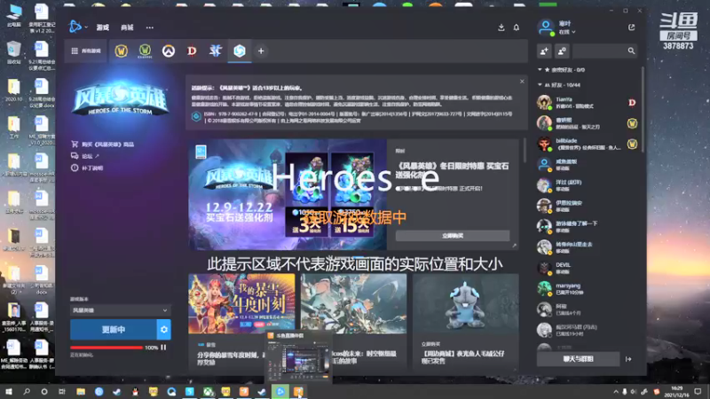The width and height of the screenshot is (710, 399).
Task: Open QQ penguin taskbar icon
Action: (x=135, y=392)
